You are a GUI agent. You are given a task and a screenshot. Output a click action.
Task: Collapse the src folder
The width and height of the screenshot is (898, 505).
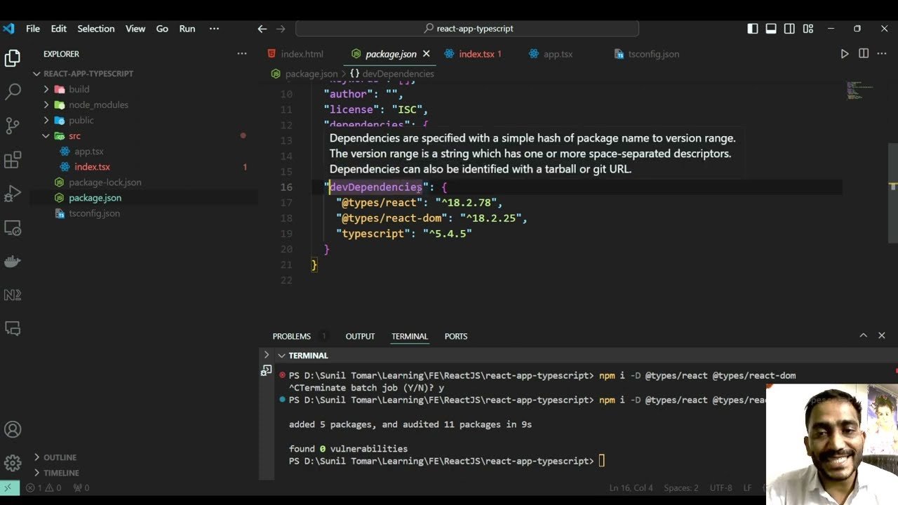click(x=46, y=136)
